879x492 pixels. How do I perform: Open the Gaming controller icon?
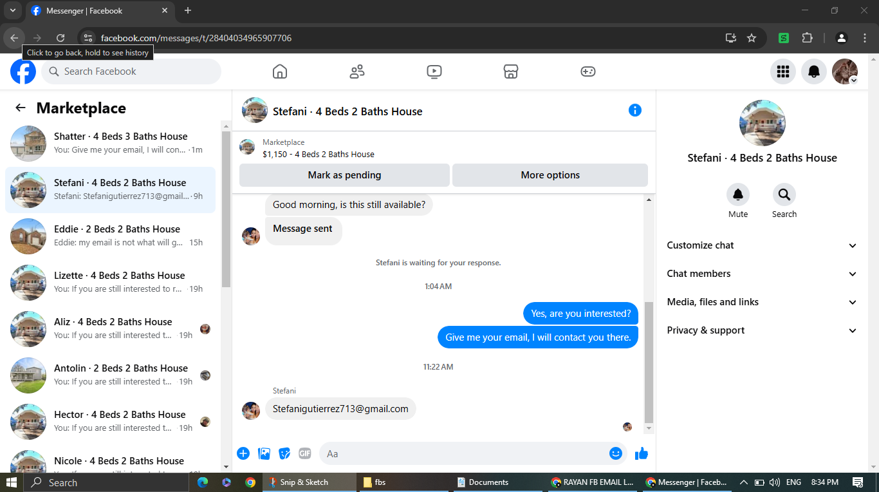[588, 71]
